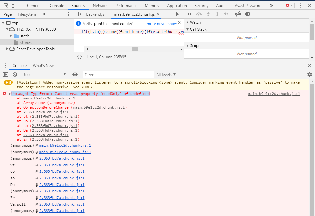Screen dimensions: 315x216
Task: Activate the inspect element picker icon
Action: [x=6, y=6]
